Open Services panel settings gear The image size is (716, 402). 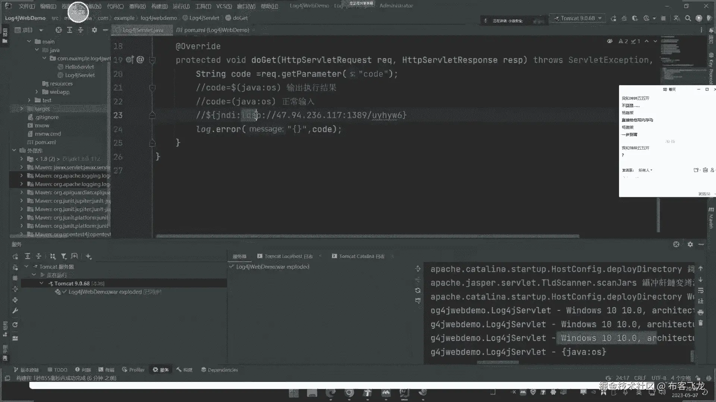(690, 244)
